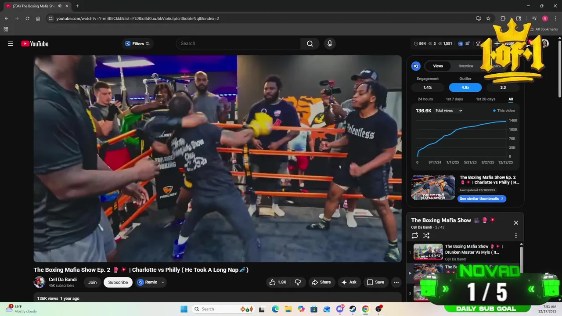Dislike the video
562x316 pixels.
coord(298,282)
